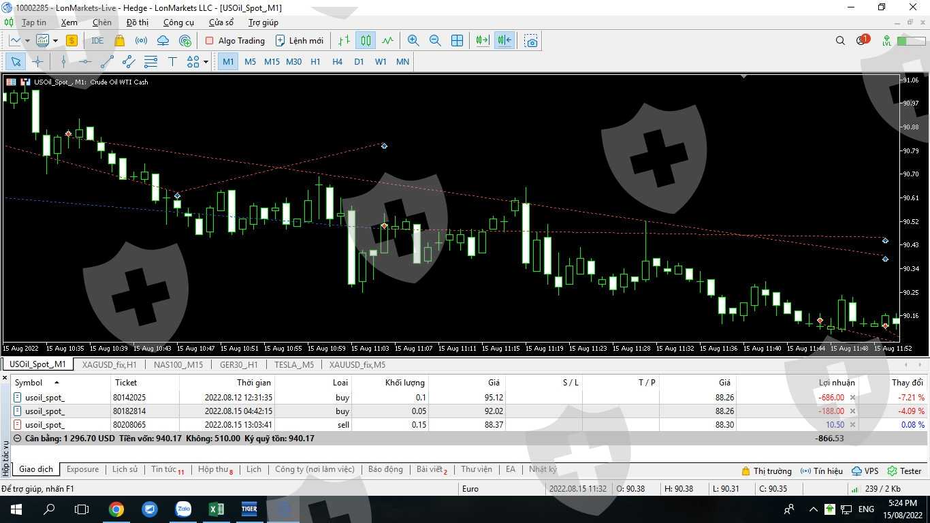
Task: Select the vertical line drawing tool
Action: click(x=63, y=62)
